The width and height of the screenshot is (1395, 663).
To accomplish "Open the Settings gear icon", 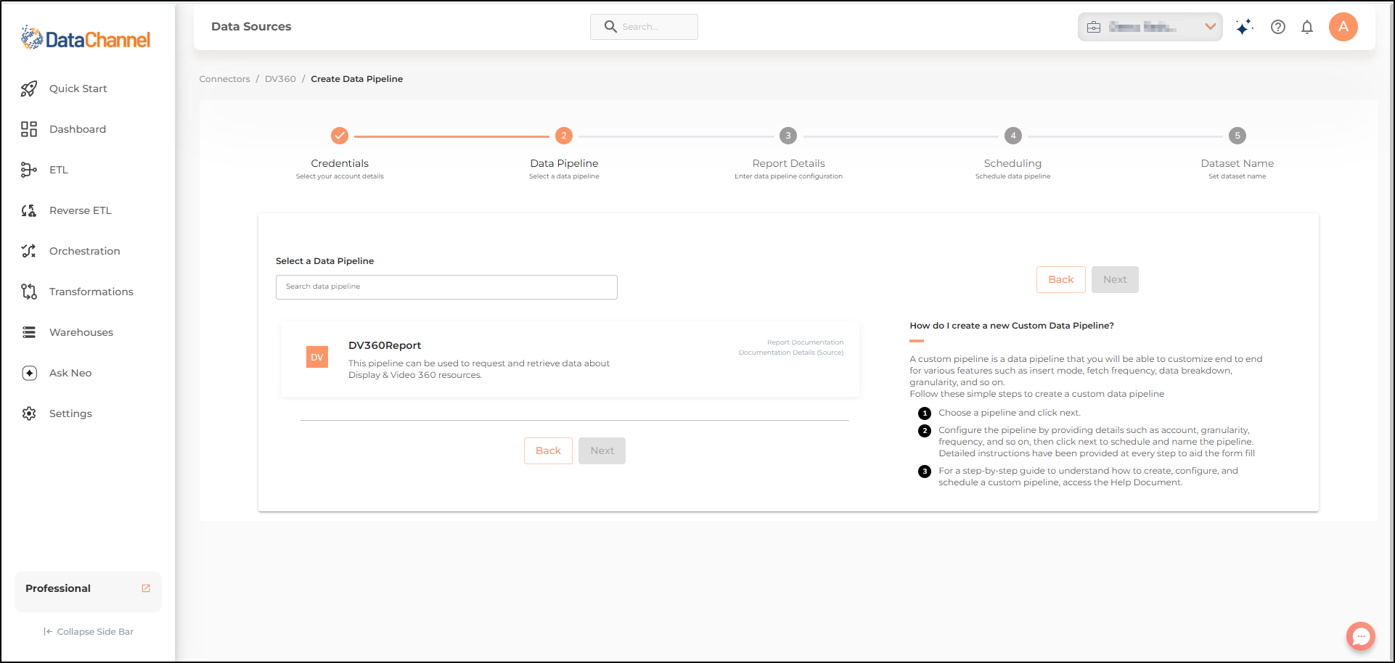I will (x=29, y=413).
